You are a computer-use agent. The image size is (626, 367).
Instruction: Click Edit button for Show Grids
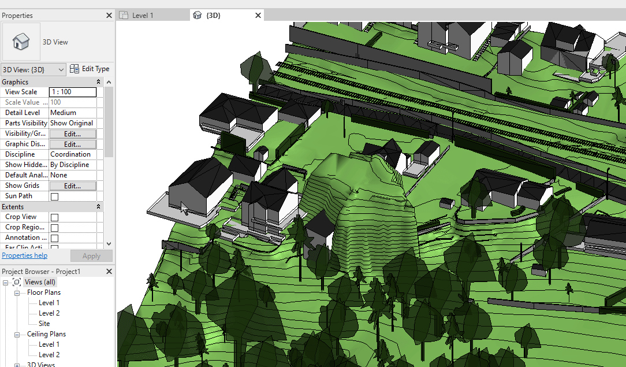(x=73, y=186)
